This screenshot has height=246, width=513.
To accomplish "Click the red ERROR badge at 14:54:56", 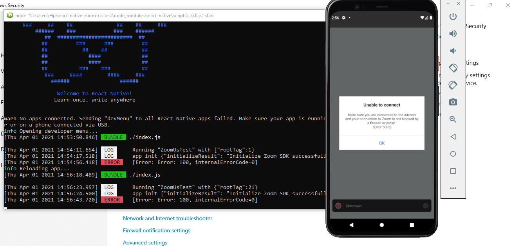I will point(112,162).
